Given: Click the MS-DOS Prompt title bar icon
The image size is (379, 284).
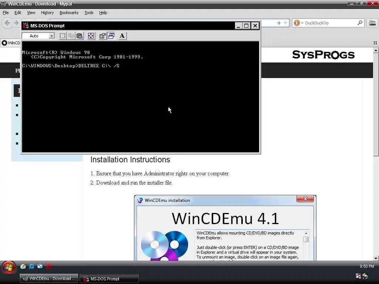Looking at the screenshot, I should [26, 26].
